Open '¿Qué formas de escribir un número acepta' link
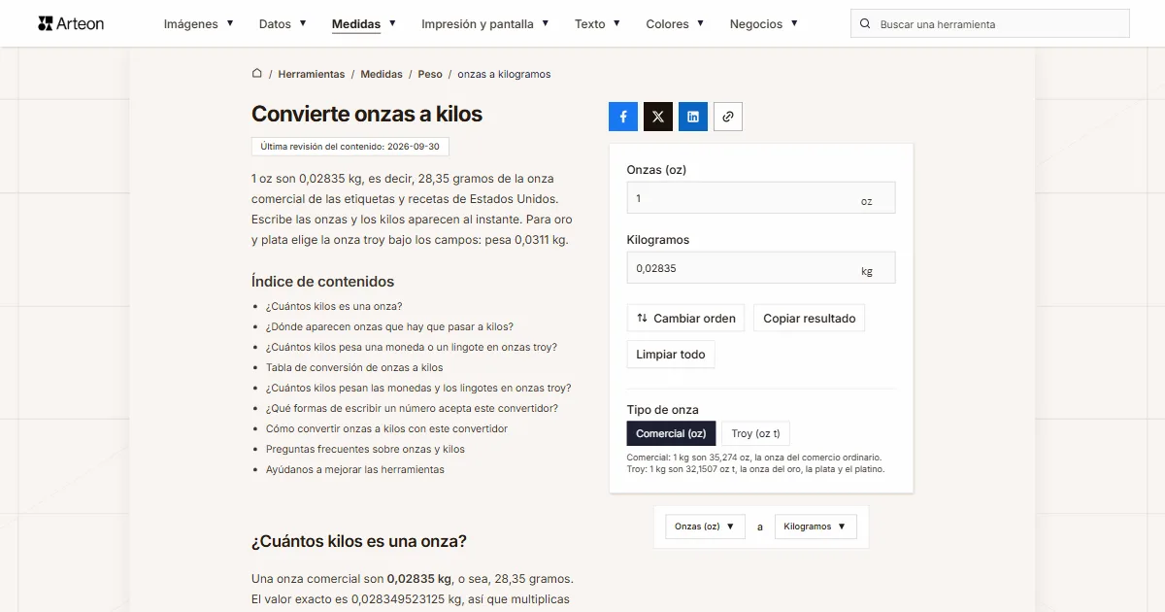This screenshot has width=1165, height=612. point(412,408)
